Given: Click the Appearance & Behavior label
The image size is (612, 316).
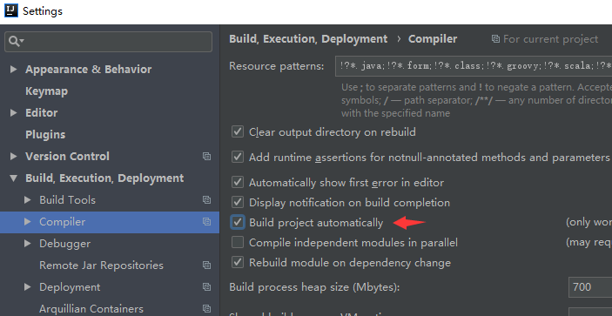Looking at the screenshot, I should 88,69.
